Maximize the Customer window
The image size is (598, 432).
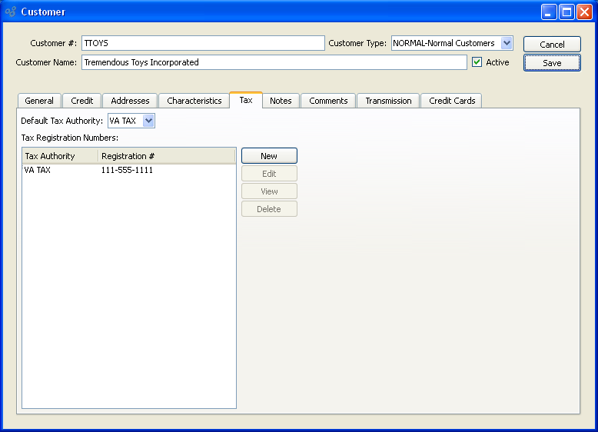tap(566, 12)
